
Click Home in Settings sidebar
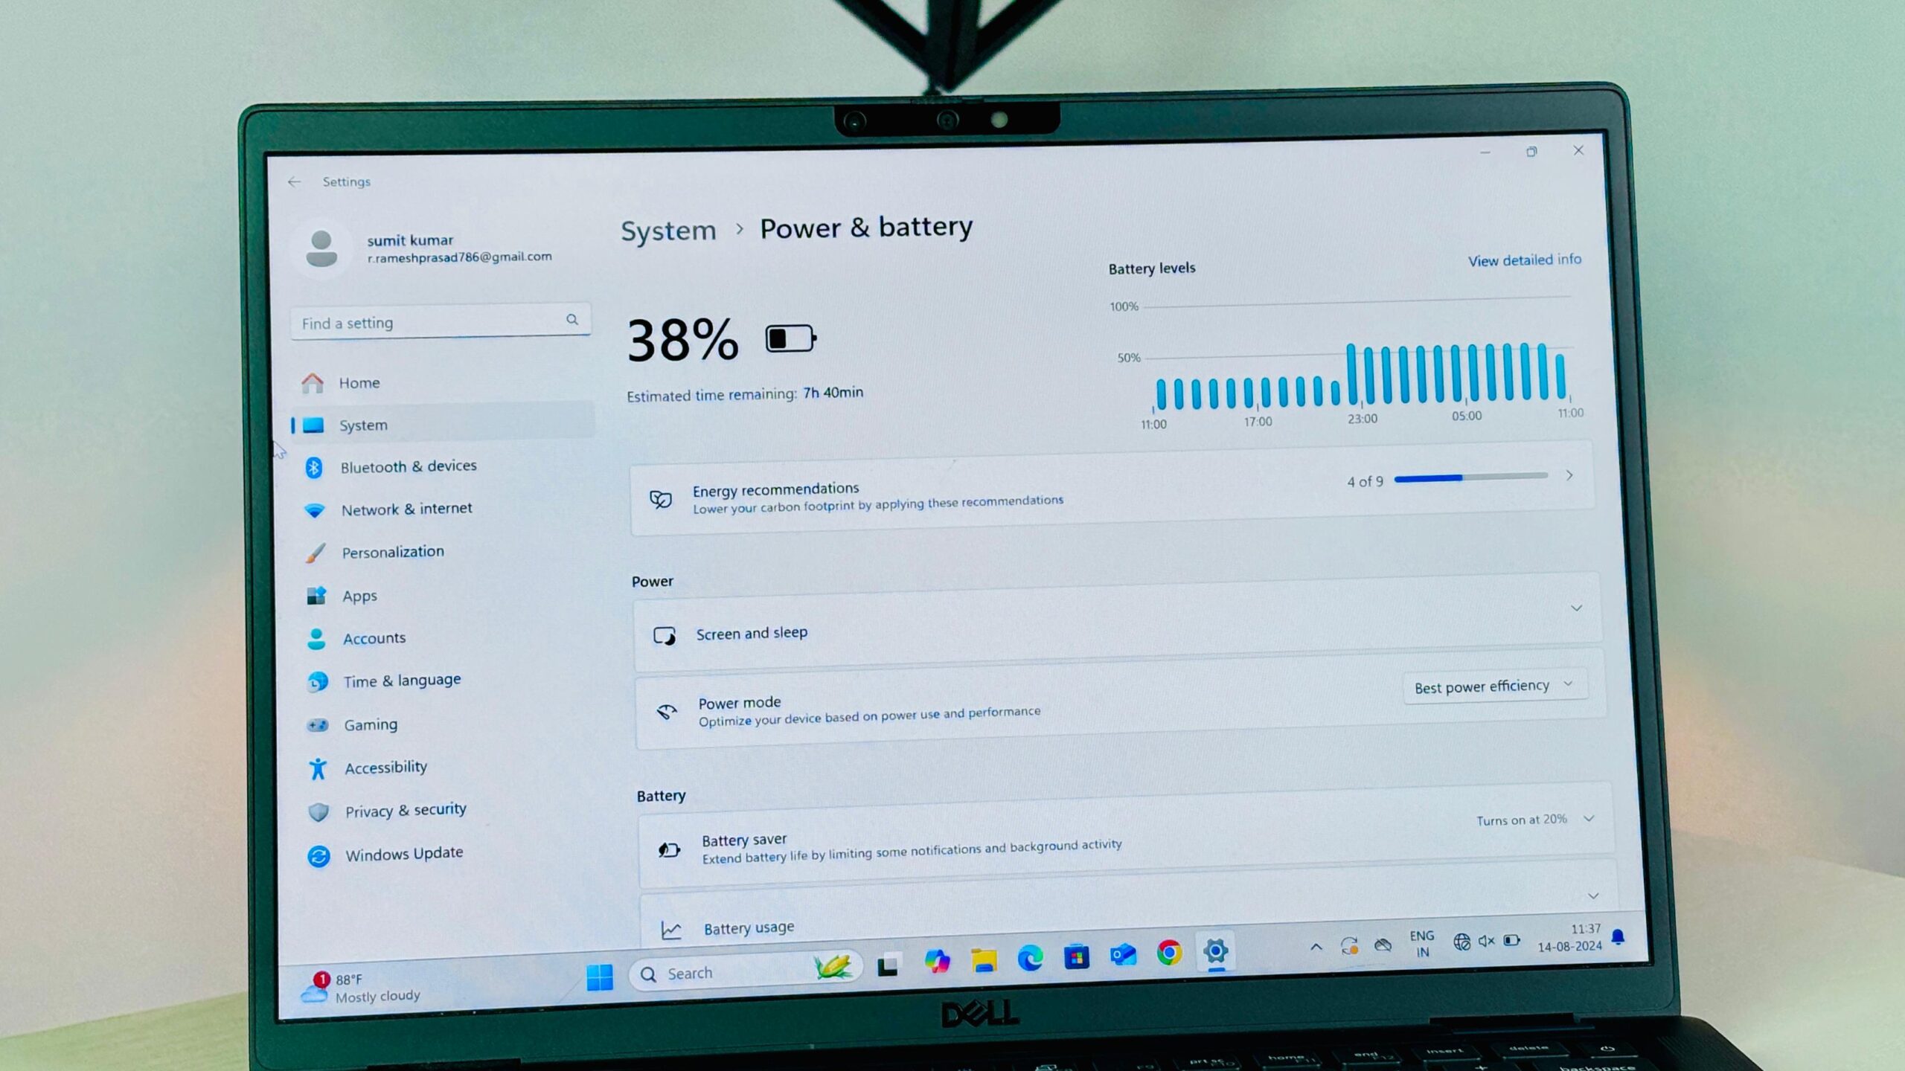click(360, 382)
